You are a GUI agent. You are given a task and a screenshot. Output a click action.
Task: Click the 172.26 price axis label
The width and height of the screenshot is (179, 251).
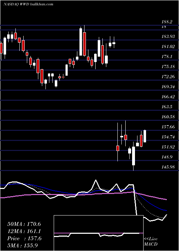[x=168, y=77]
